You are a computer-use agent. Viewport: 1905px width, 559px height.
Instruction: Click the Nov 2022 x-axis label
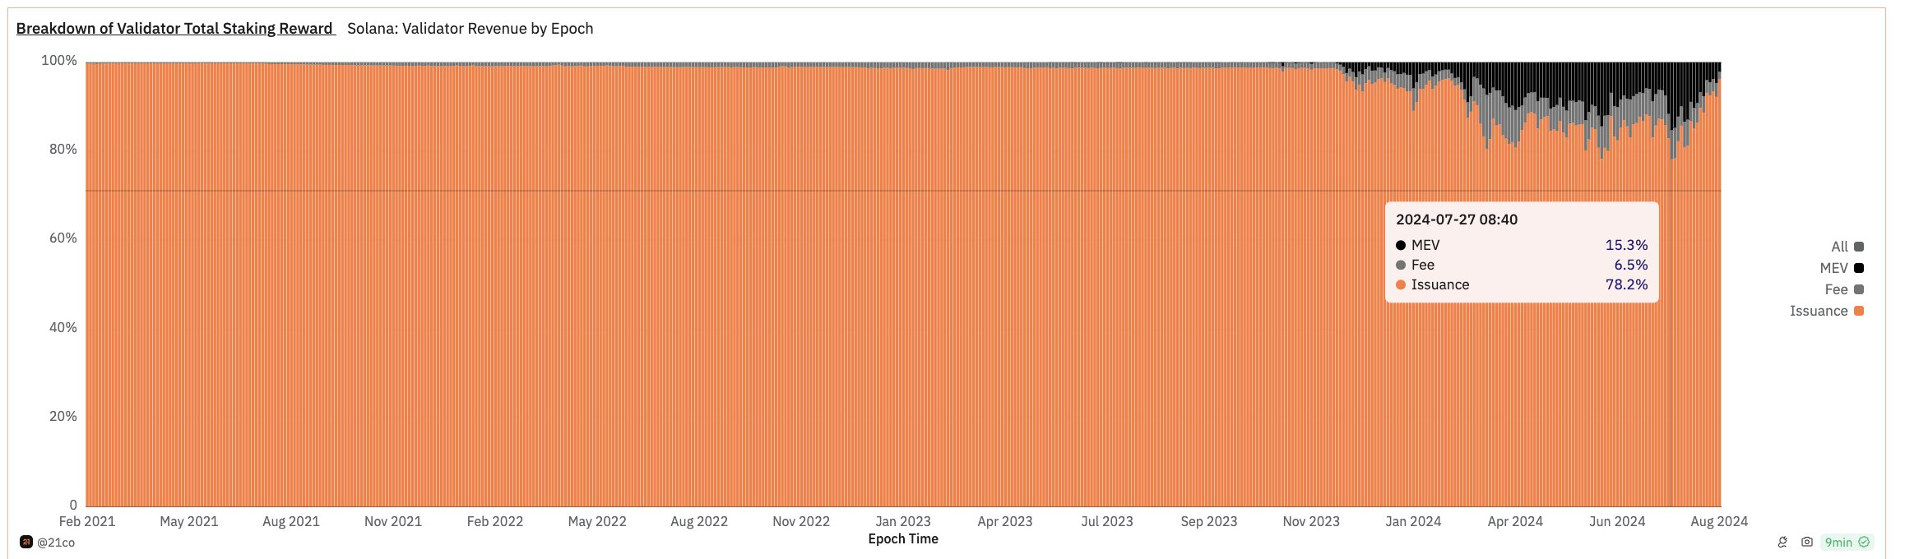click(x=801, y=521)
